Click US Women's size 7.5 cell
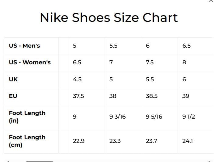221x162 pixels. (x=150, y=62)
